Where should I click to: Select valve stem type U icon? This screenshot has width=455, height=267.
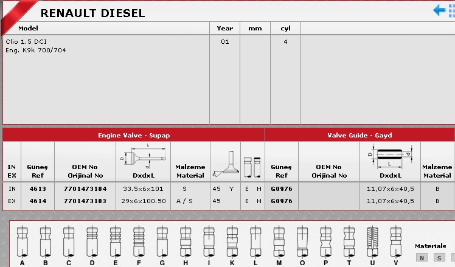click(372, 242)
